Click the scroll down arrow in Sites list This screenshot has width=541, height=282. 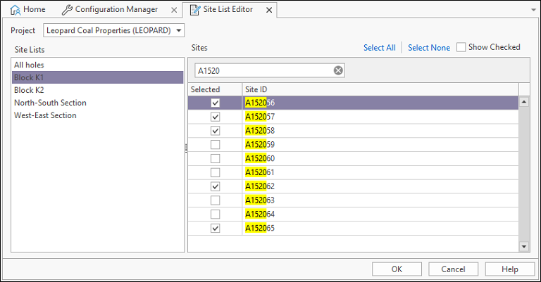click(524, 246)
